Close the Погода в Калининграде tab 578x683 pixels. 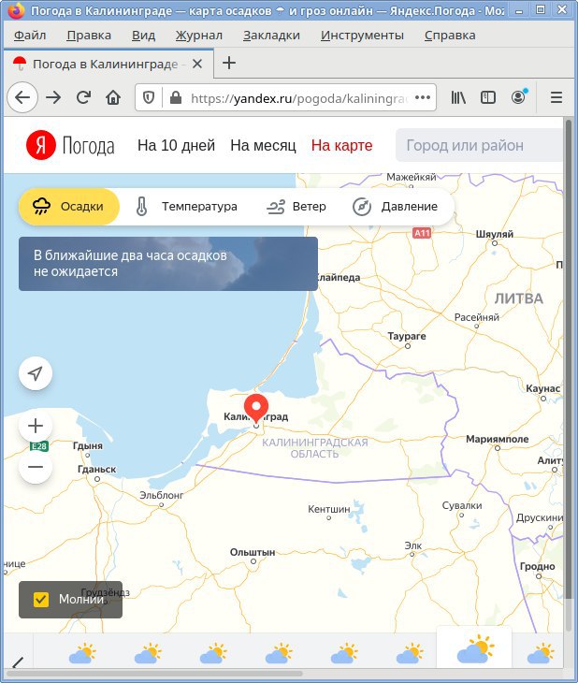pos(197,64)
